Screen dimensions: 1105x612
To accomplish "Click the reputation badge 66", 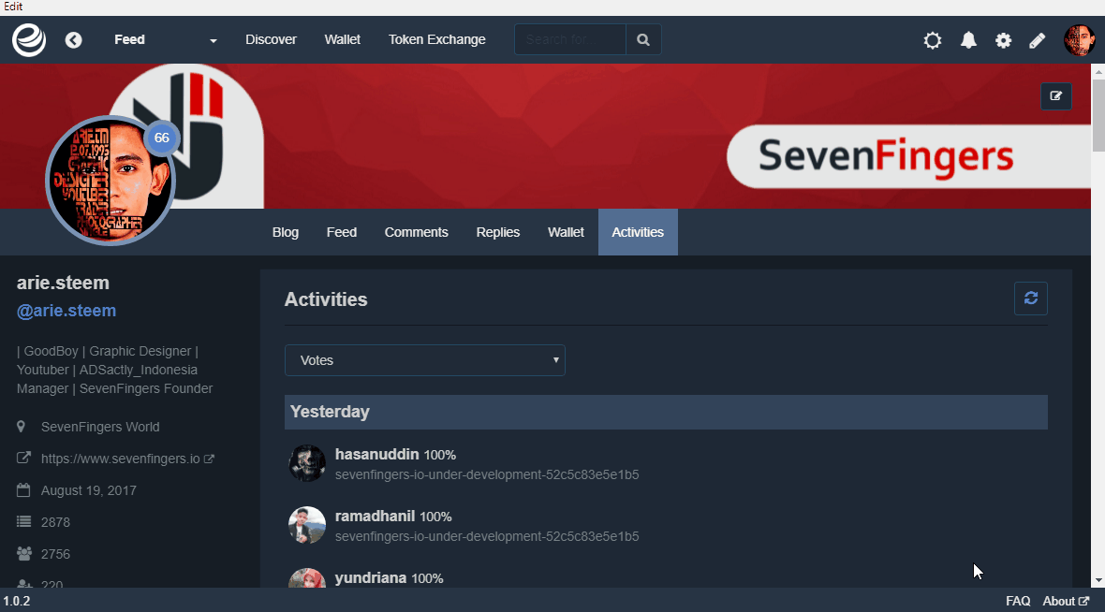I will tap(162, 138).
